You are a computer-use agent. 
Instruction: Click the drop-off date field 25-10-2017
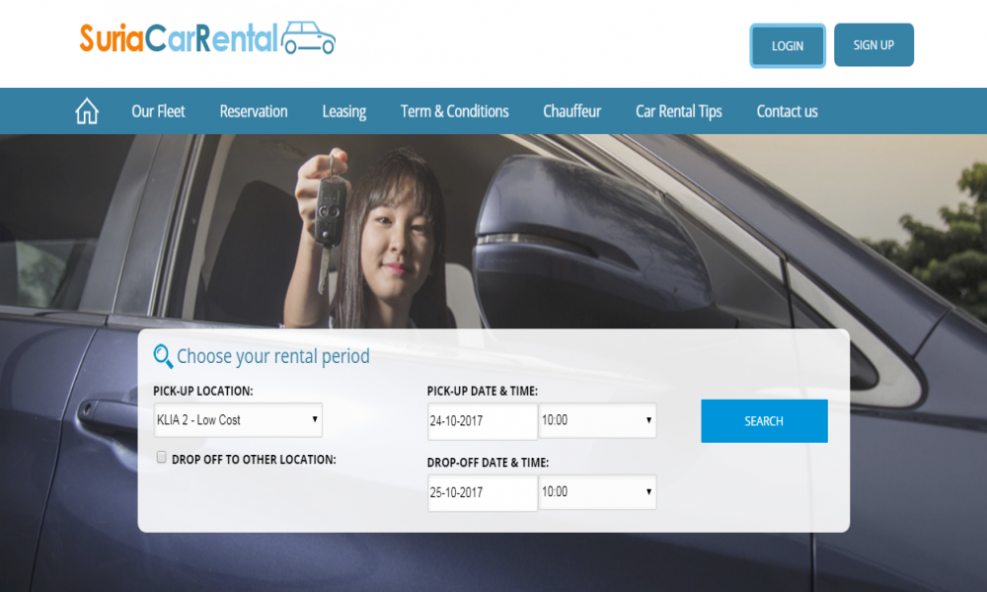tap(483, 492)
